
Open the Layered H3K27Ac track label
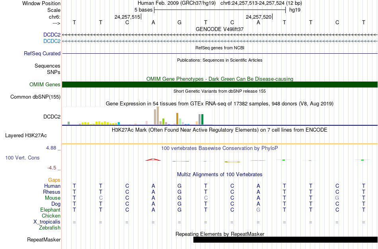tap(26, 136)
